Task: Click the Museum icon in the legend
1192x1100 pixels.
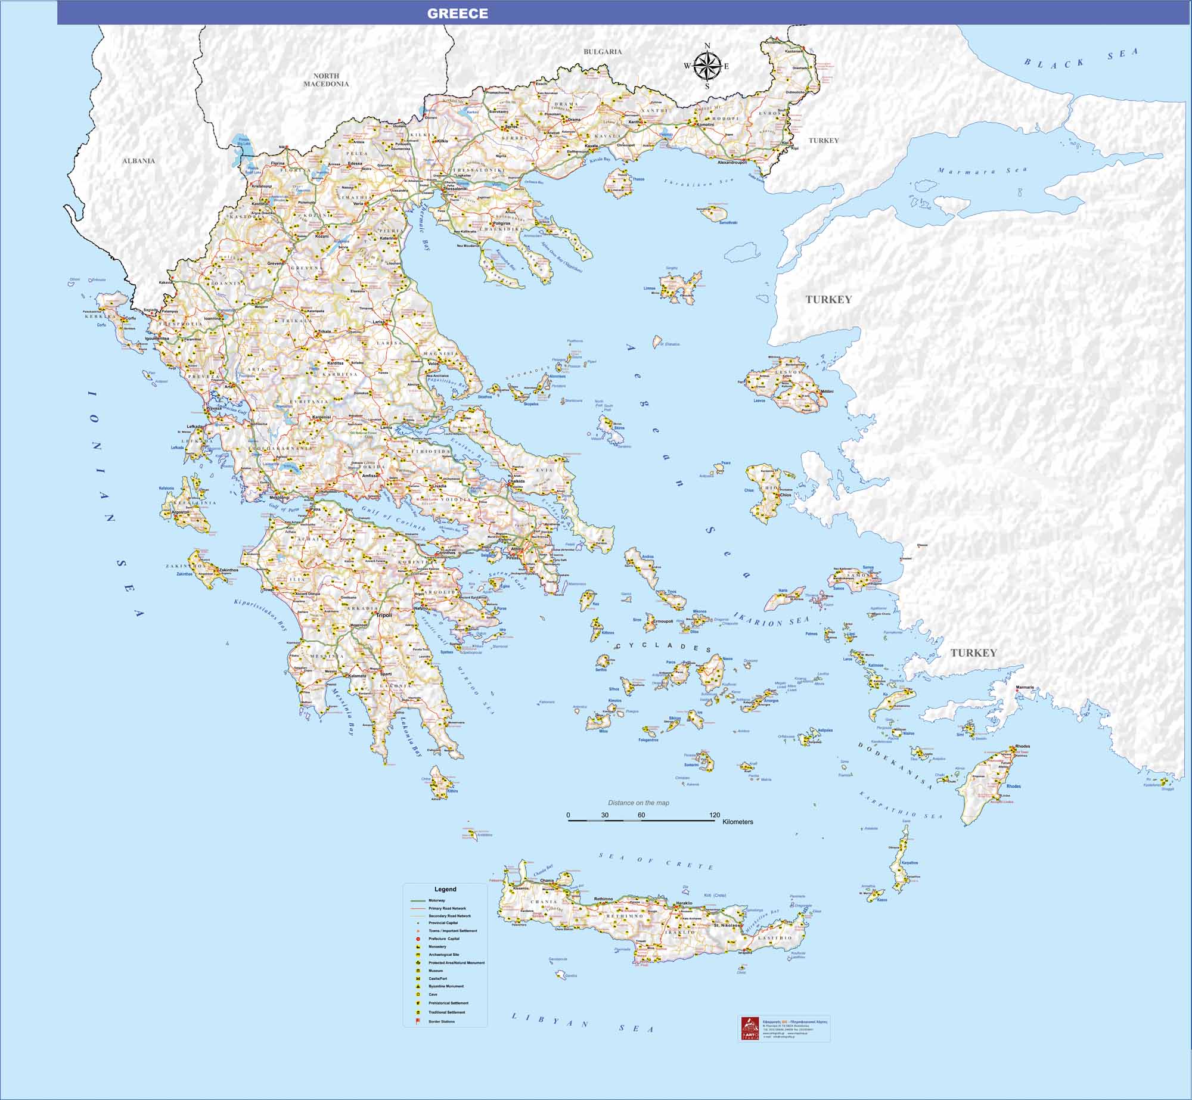Action: tap(418, 971)
